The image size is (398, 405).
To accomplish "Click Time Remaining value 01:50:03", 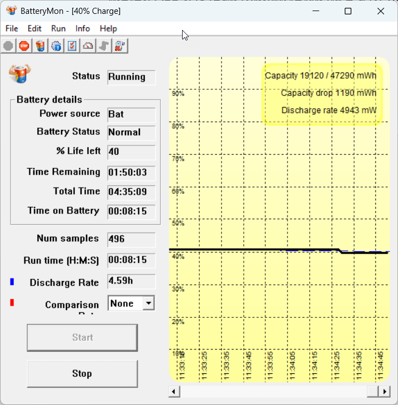I will pyautogui.click(x=132, y=173).
